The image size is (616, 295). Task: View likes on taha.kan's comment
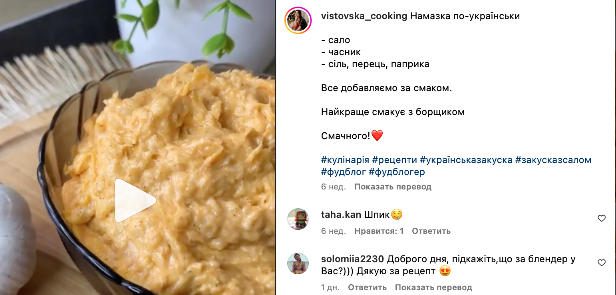tap(379, 231)
